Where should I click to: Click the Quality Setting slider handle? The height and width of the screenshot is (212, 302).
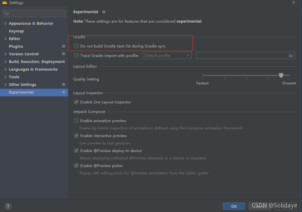click(281, 75)
